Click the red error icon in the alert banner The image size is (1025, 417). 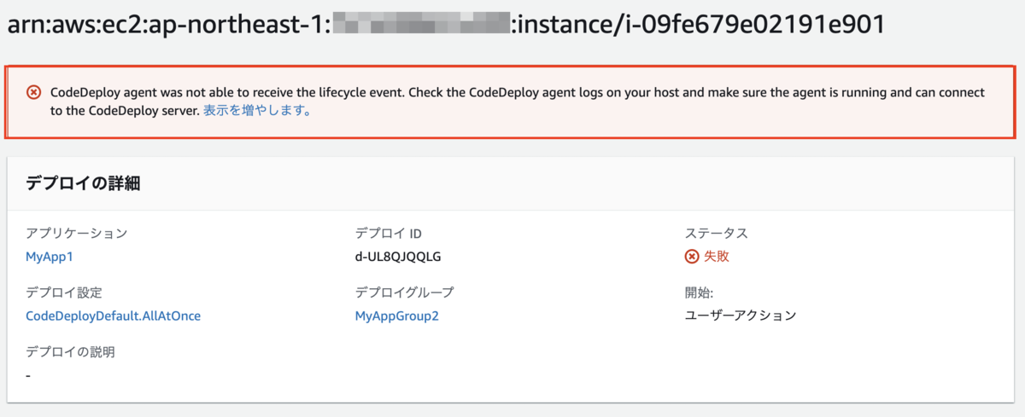pyautogui.click(x=33, y=92)
